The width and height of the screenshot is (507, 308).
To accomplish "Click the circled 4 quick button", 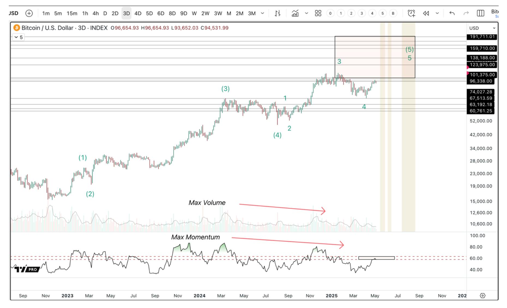I will [x=372, y=13].
